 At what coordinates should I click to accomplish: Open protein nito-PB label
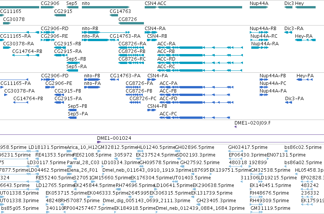tap(92, 76)
